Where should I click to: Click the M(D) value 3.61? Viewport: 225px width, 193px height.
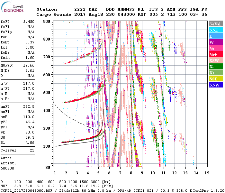coord(30,71)
